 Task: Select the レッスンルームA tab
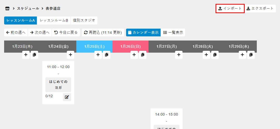(x=21, y=20)
